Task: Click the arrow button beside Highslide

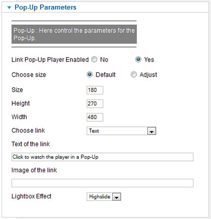Action: click(x=117, y=197)
